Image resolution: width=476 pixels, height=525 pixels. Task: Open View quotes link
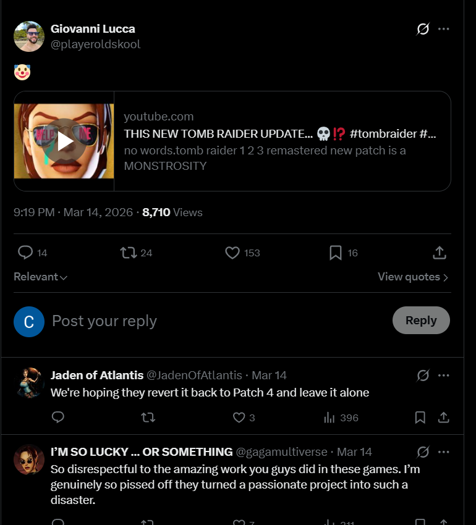[413, 277]
